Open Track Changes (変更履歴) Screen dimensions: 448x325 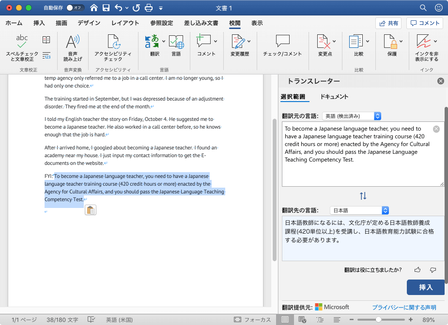[239, 45]
